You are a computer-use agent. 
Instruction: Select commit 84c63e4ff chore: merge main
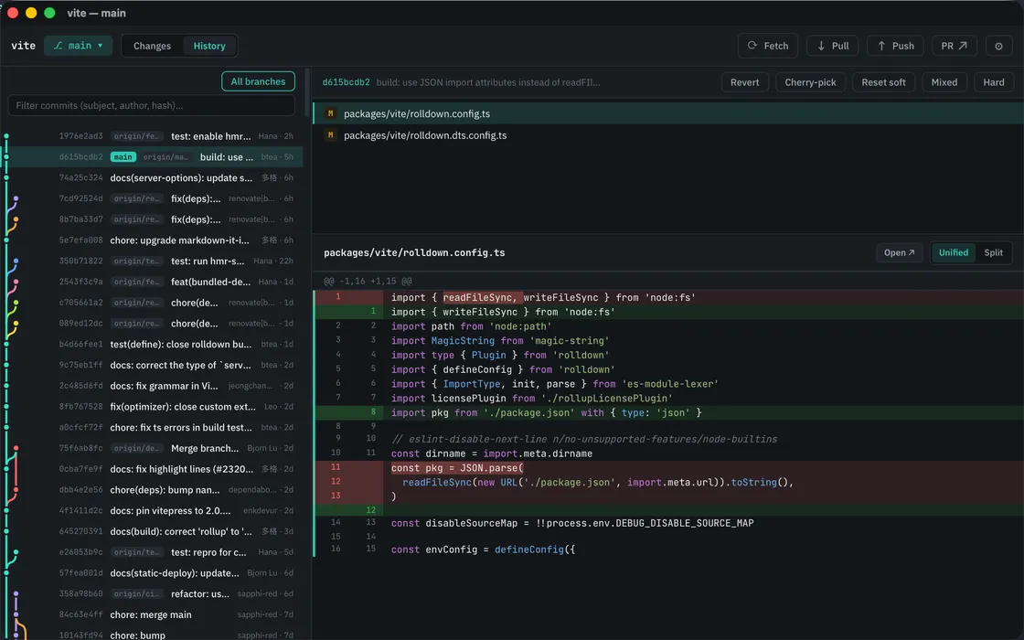tap(152, 614)
